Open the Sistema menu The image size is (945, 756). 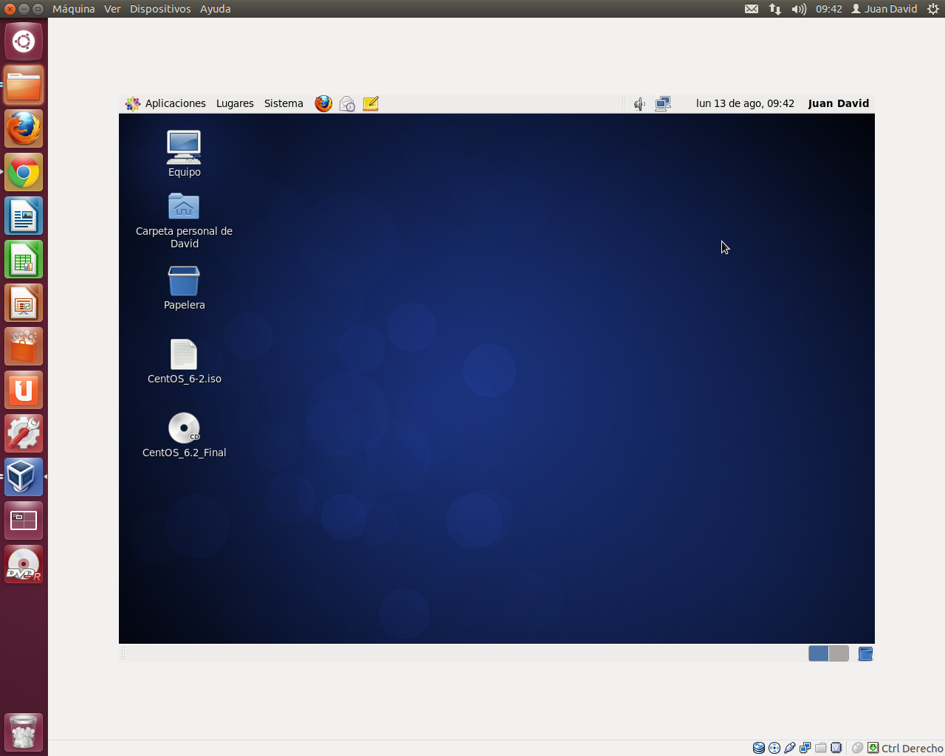(283, 103)
